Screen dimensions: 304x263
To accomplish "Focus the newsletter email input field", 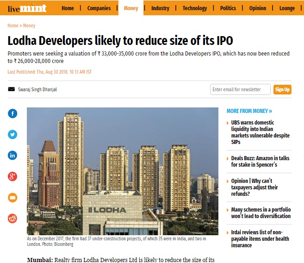I will [x=240, y=89].
